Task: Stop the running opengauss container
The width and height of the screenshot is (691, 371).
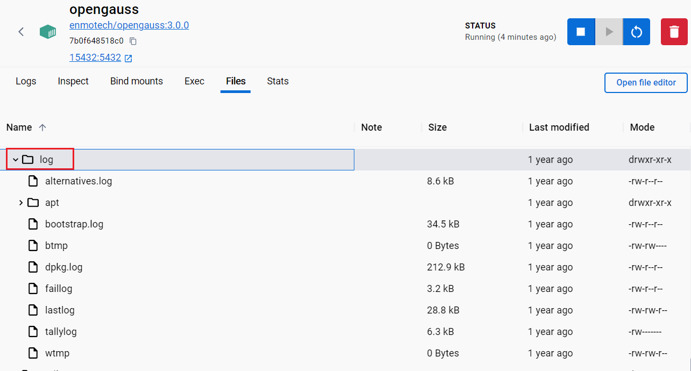Action: click(x=581, y=32)
